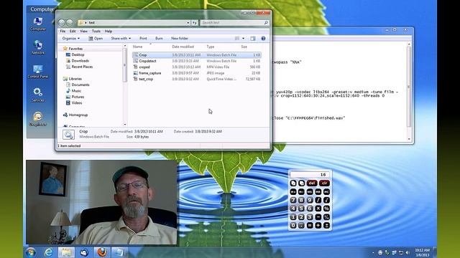Click calculator percent key
This screenshot has height=258, width=460.
coord(326,209)
